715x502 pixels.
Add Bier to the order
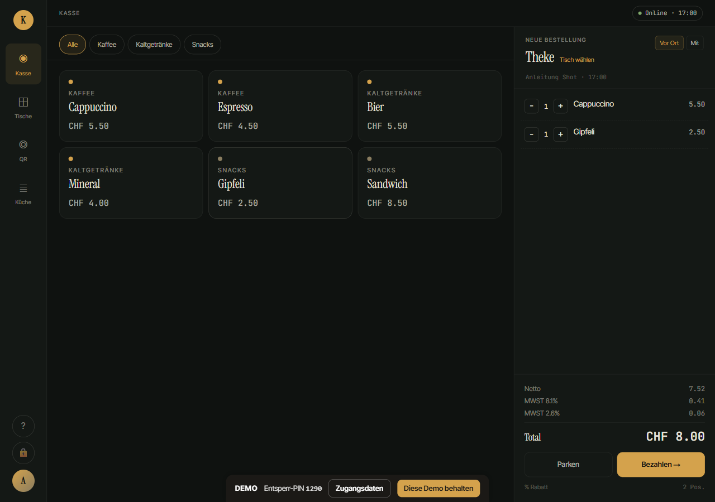pyautogui.click(x=430, y=106)
